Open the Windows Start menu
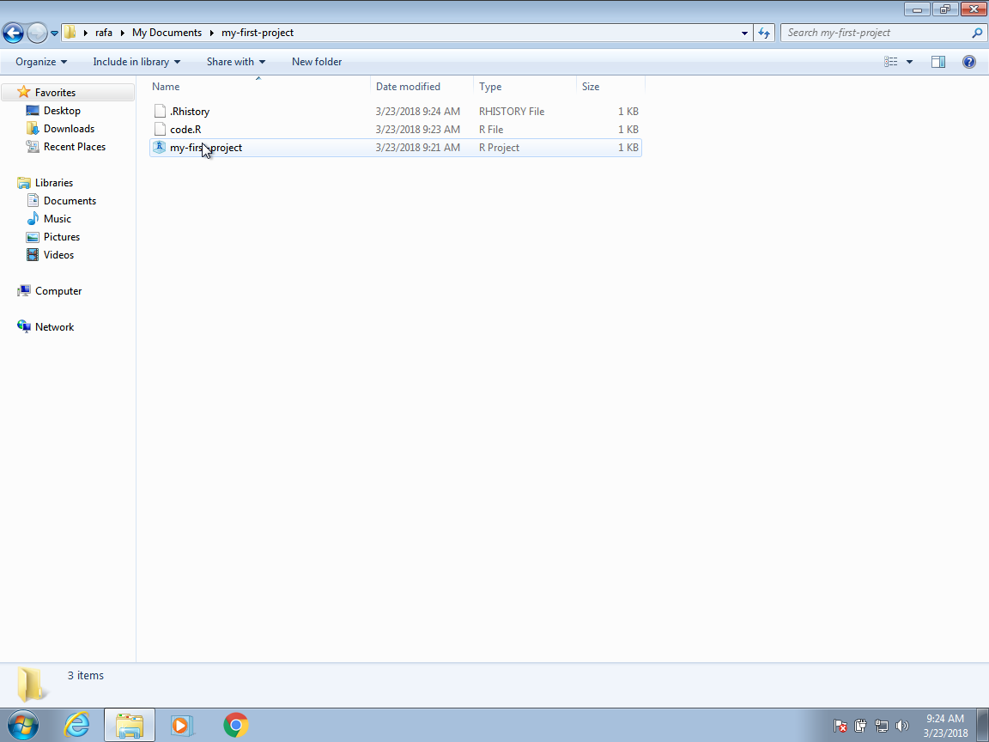 22,726
